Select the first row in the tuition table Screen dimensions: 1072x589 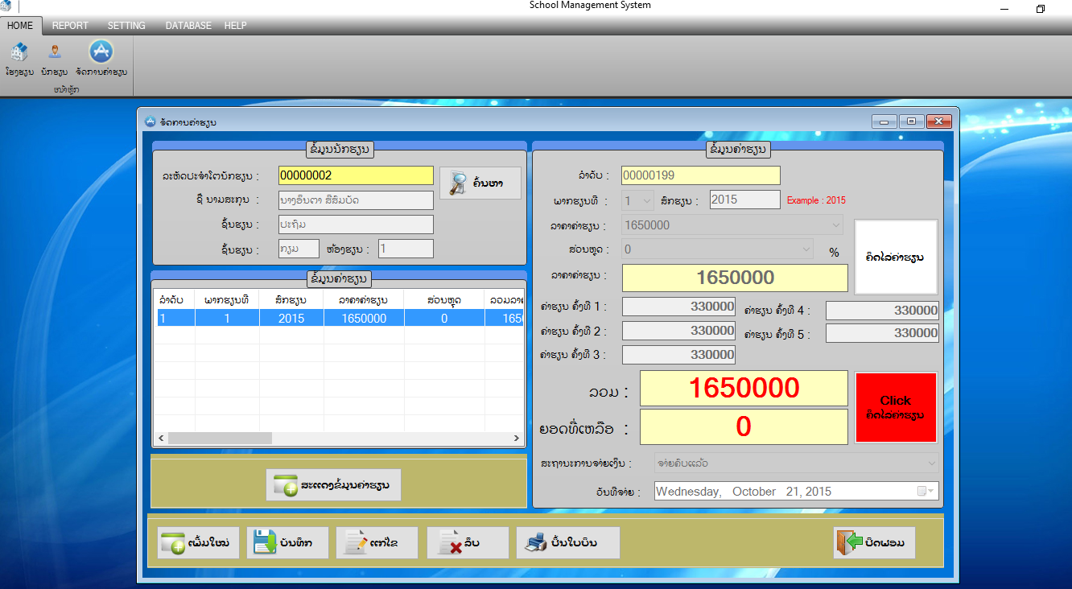(x=338, y=318)
